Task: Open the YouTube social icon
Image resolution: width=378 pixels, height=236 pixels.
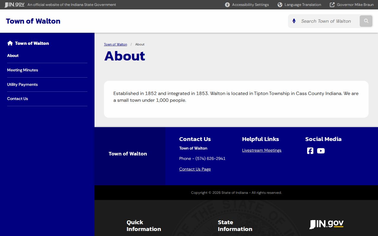Action: 321,151
